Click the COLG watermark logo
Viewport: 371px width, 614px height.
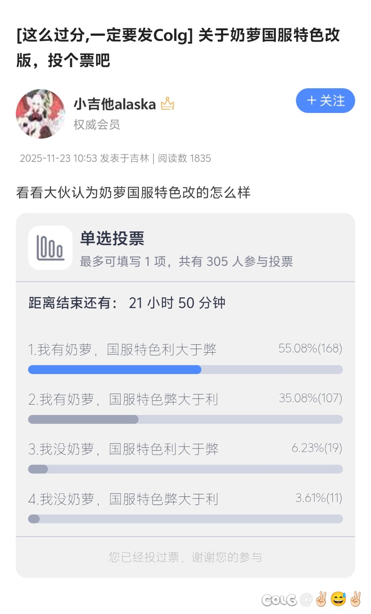click(279, 600)
